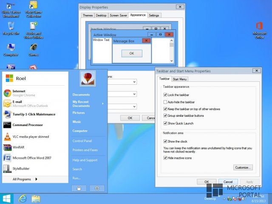Click Search in the Start menu
This screenshot has width=272, height=204.
pos(77,169)
